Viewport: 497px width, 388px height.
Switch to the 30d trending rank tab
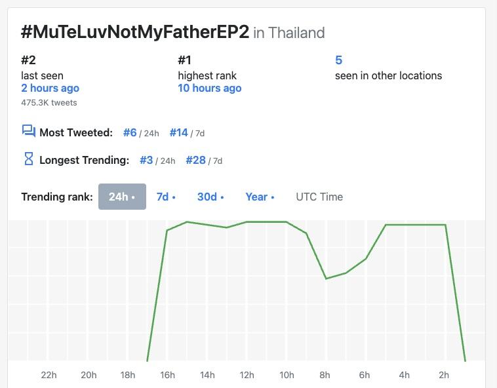pyautogui.click(x=210, y=197)
